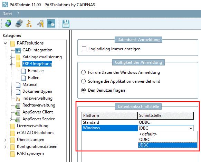This screenshot has width=201, height=162.
Task: Select Den Benutzer fragen radio button
Action: [x=83, y=90]
